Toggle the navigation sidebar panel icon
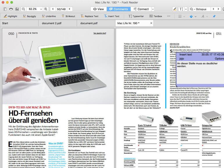Screen dimensions: 224x168 (5, 9)
